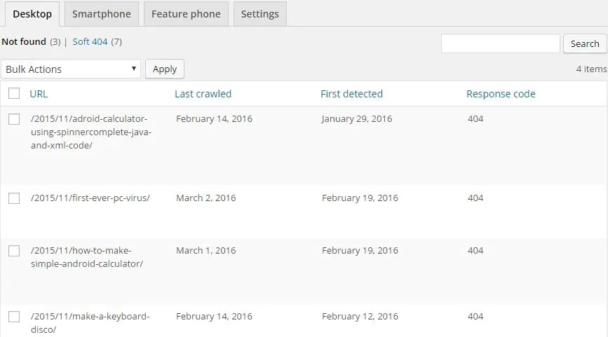
Task: Open the Feature phone tab
Action: (186, 14)
